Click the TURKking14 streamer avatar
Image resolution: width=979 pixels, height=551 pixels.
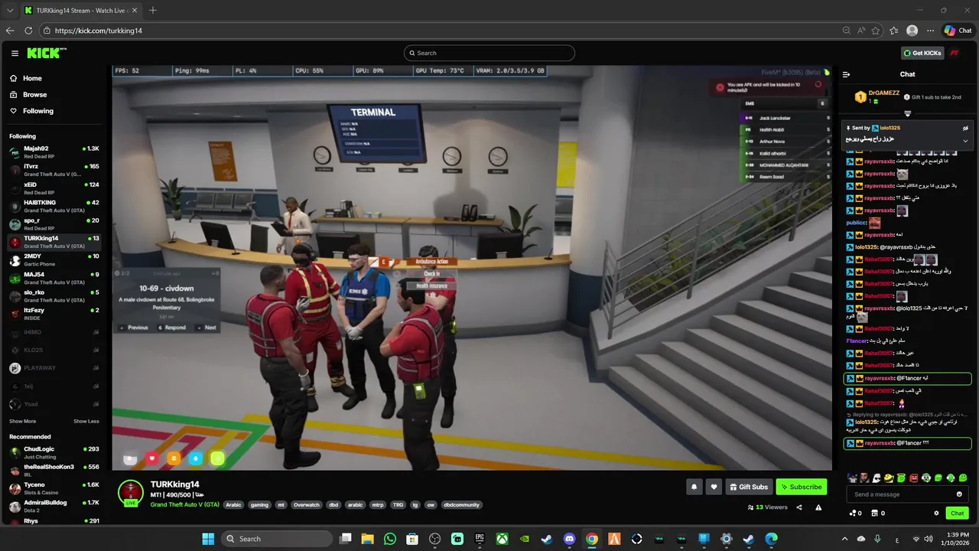131,493
